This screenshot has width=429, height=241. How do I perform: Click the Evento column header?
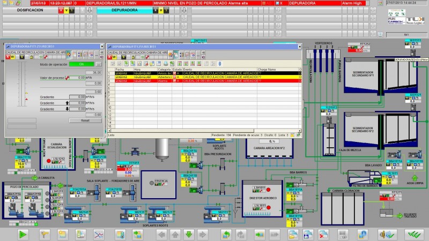click(220, 70)
